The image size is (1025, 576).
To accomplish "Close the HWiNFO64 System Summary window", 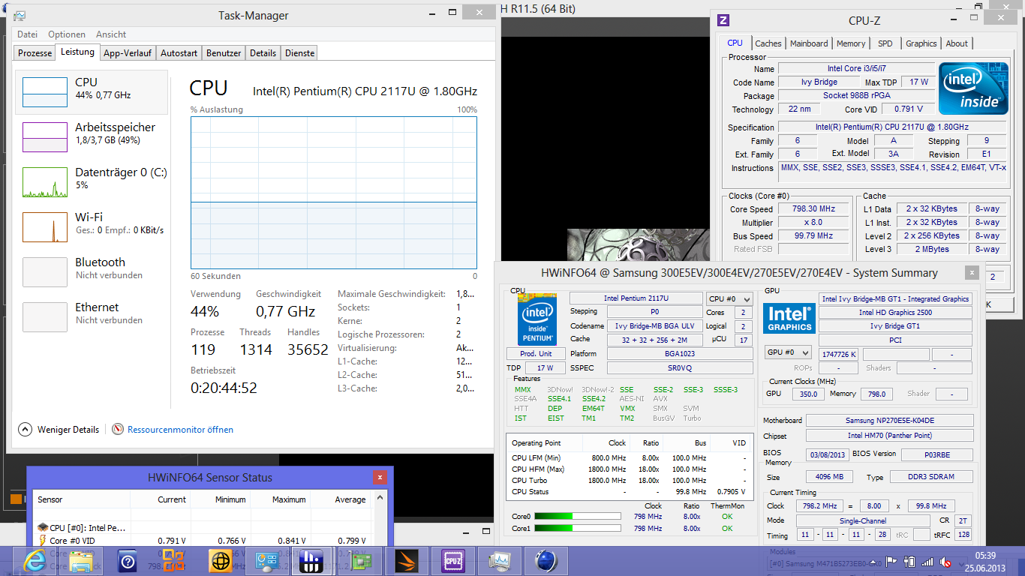I will pyautogui.click(x=971, y=273).
